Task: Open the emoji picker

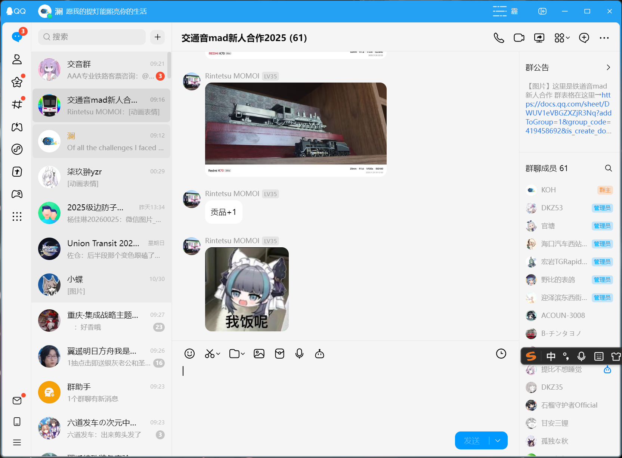Action: point(189,353)
